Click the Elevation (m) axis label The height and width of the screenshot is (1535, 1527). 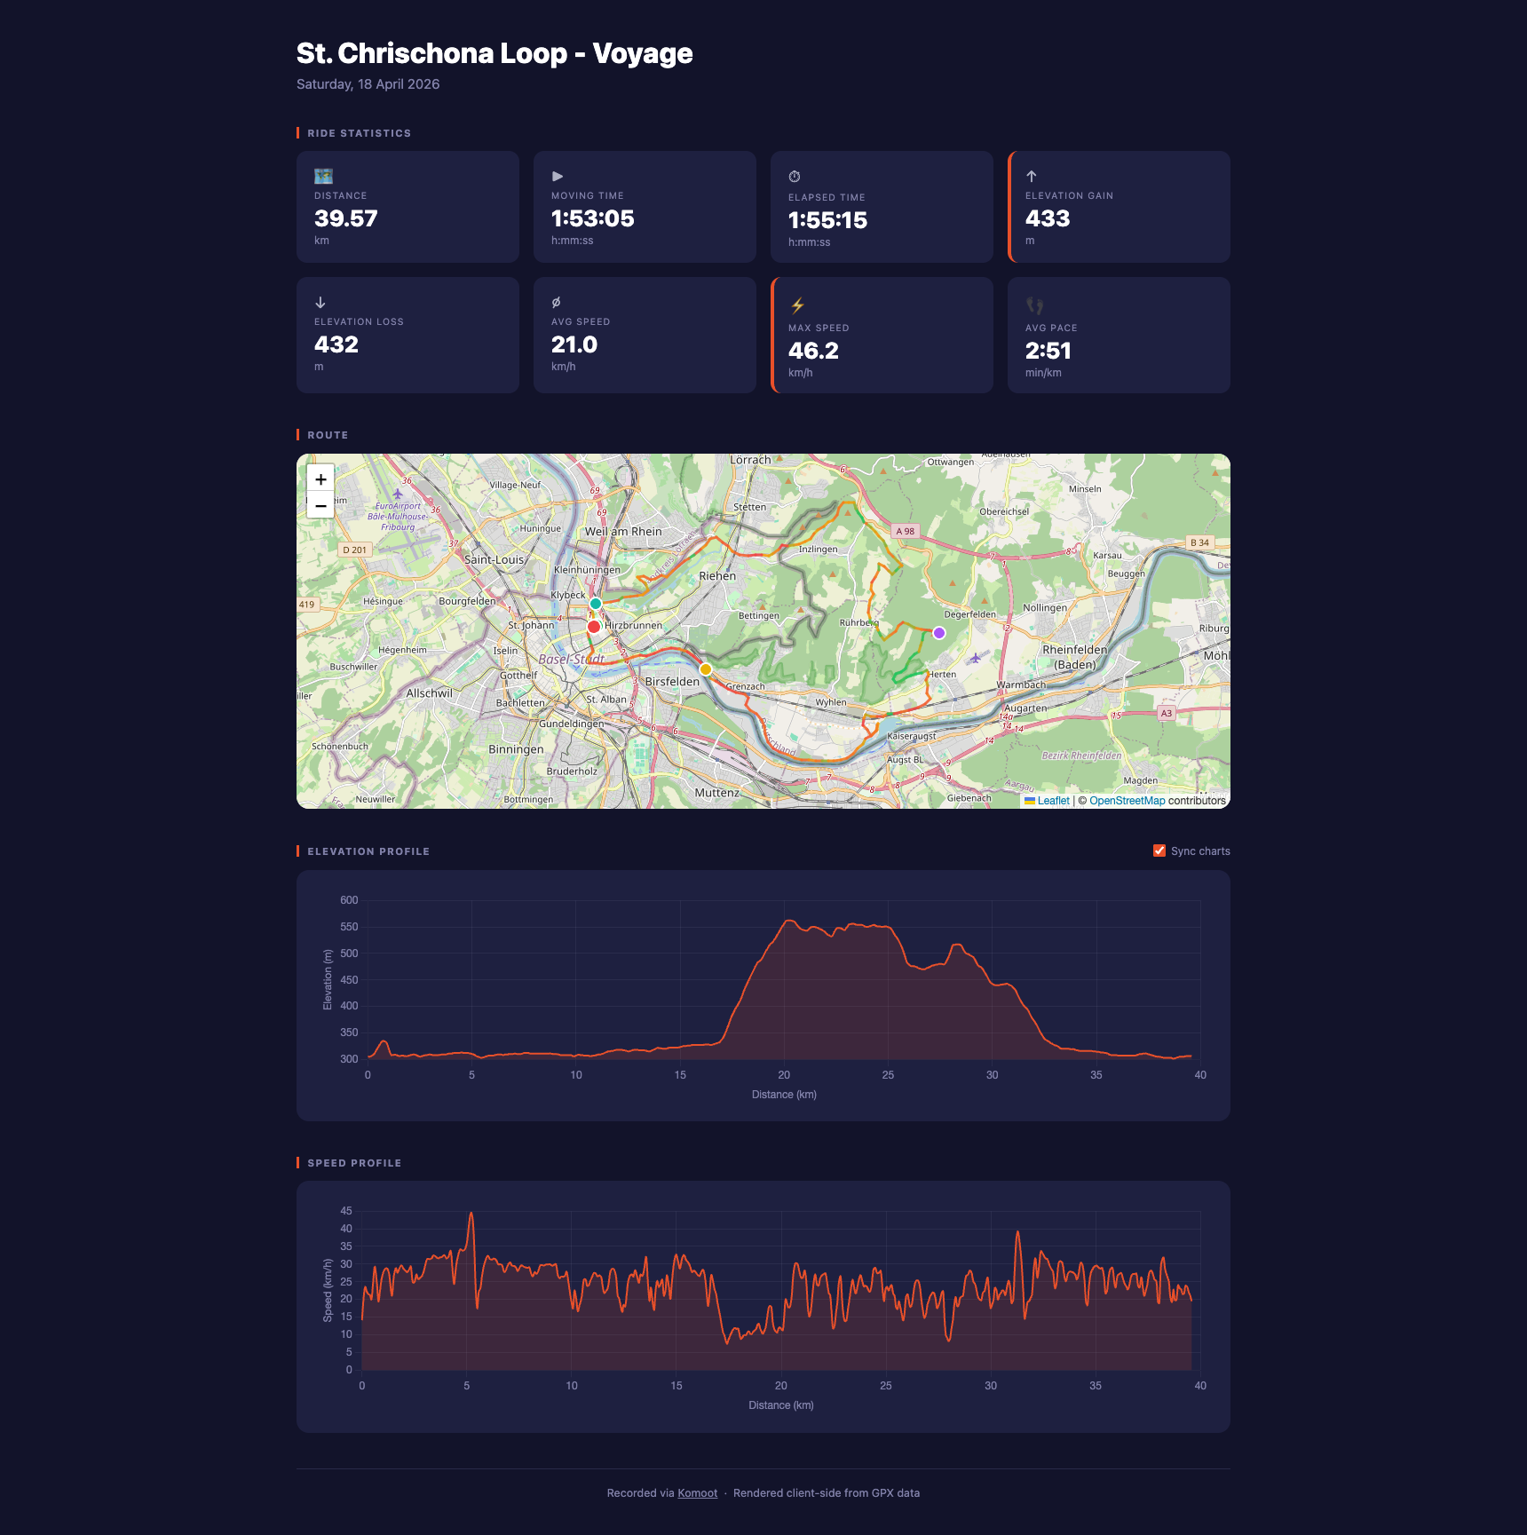(328, 980)
